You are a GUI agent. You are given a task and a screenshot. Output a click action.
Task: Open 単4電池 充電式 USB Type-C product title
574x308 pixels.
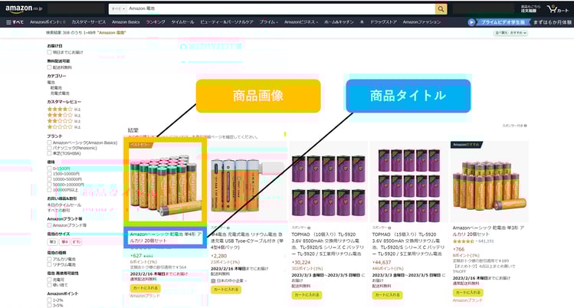coord(247,241)
